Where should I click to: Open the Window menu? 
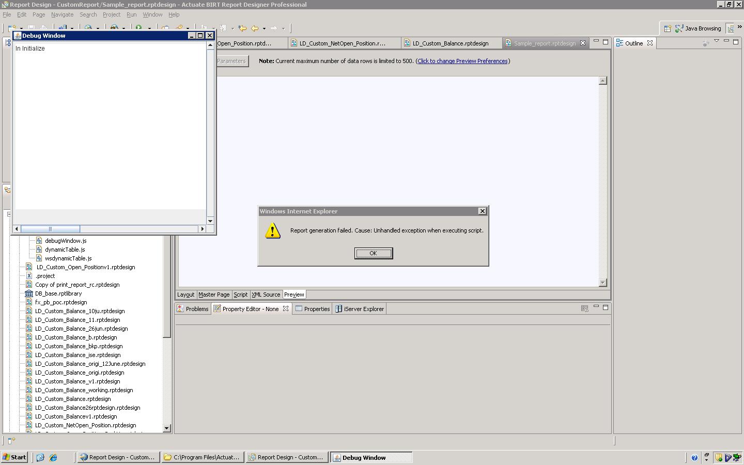(152, 14)
